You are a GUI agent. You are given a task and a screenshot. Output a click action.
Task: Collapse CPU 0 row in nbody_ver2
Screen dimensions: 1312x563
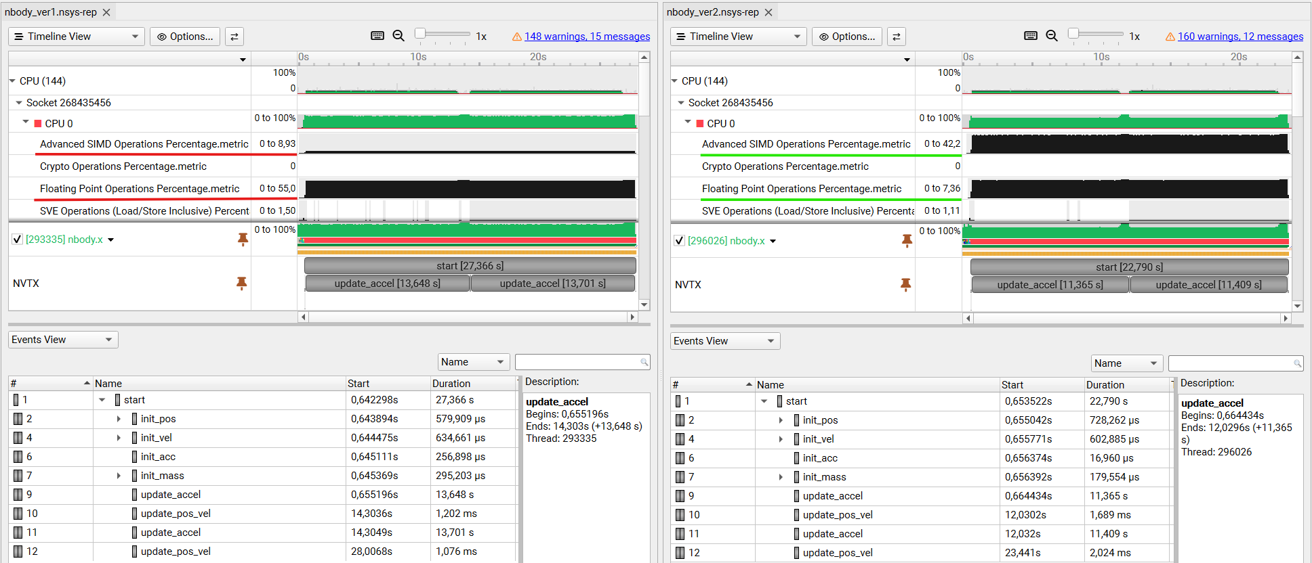click(x=688, y=122)
